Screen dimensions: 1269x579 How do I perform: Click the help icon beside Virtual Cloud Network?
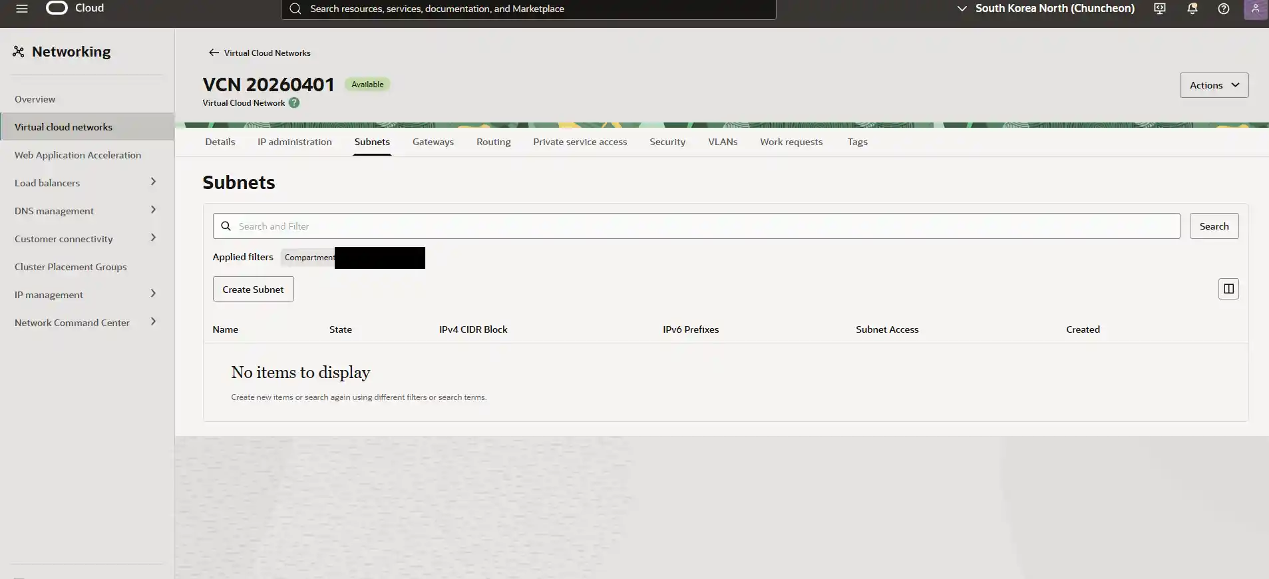tap(294, 103)
